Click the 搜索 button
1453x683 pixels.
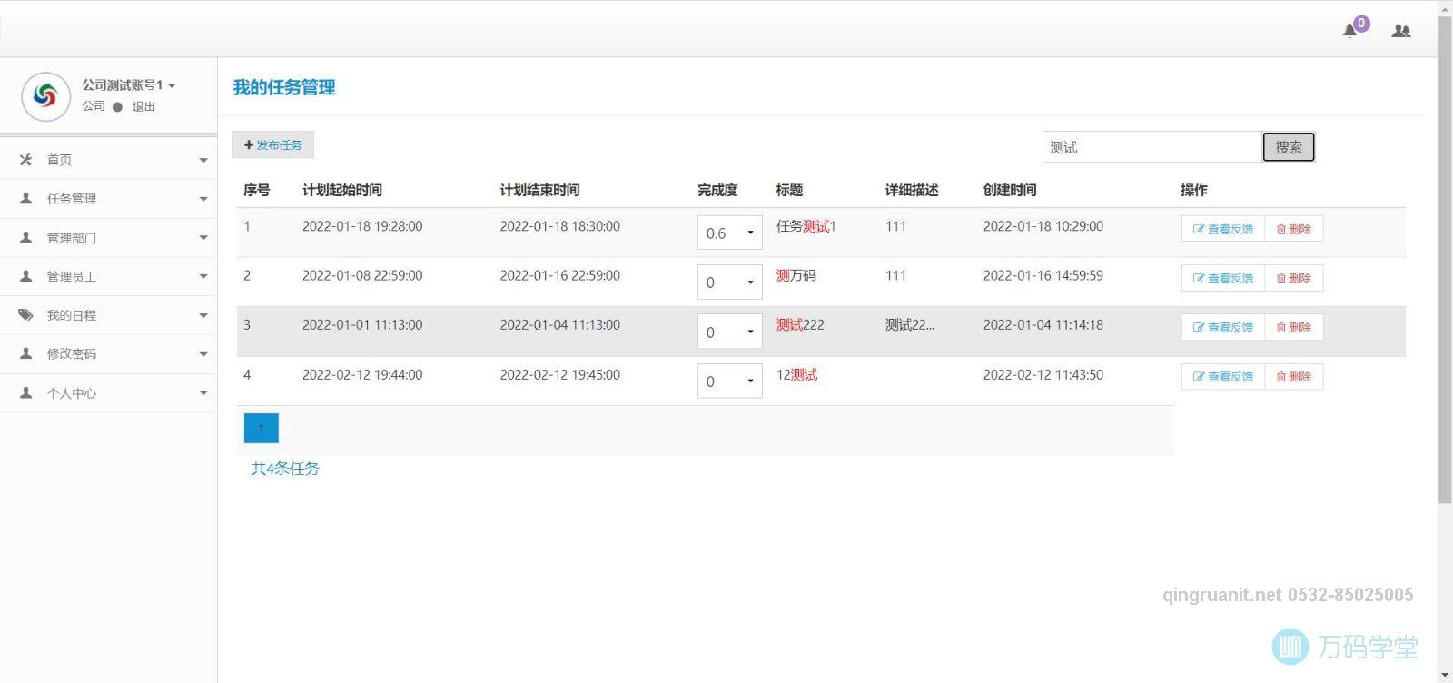1289,147
